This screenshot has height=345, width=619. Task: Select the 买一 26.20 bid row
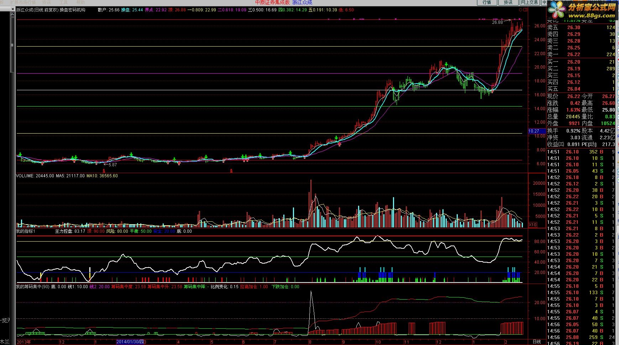[x=581, y=62]
